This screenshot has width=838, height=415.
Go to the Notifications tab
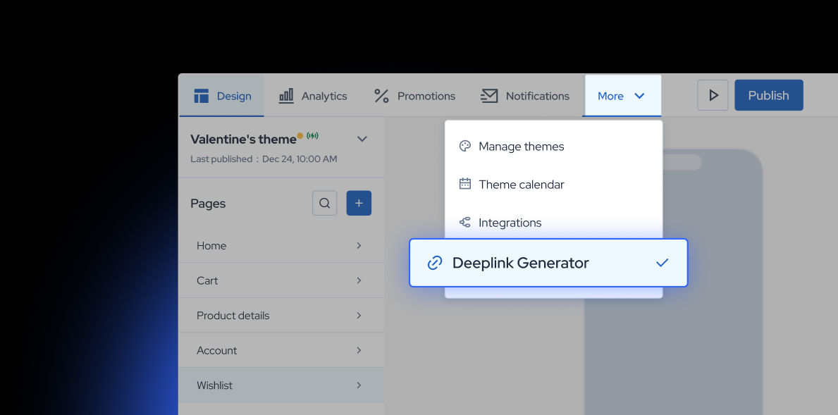(525, 96)
